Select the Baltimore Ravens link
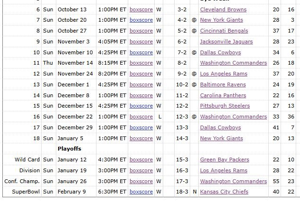Image resolution: width=300 pixels, height=202 pixels. click(223, 84)
